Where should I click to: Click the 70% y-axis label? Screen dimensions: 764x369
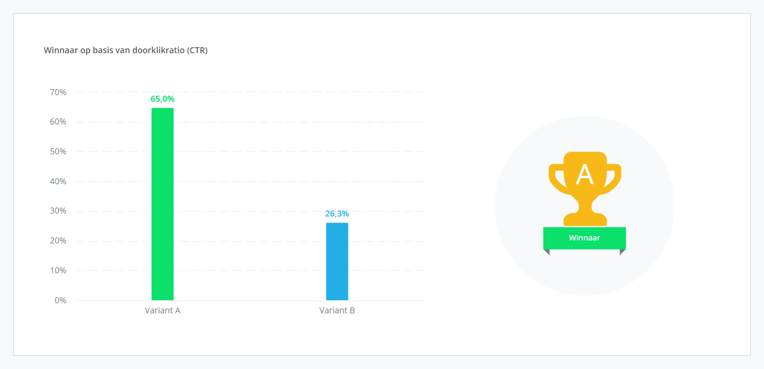click(58, 92)
